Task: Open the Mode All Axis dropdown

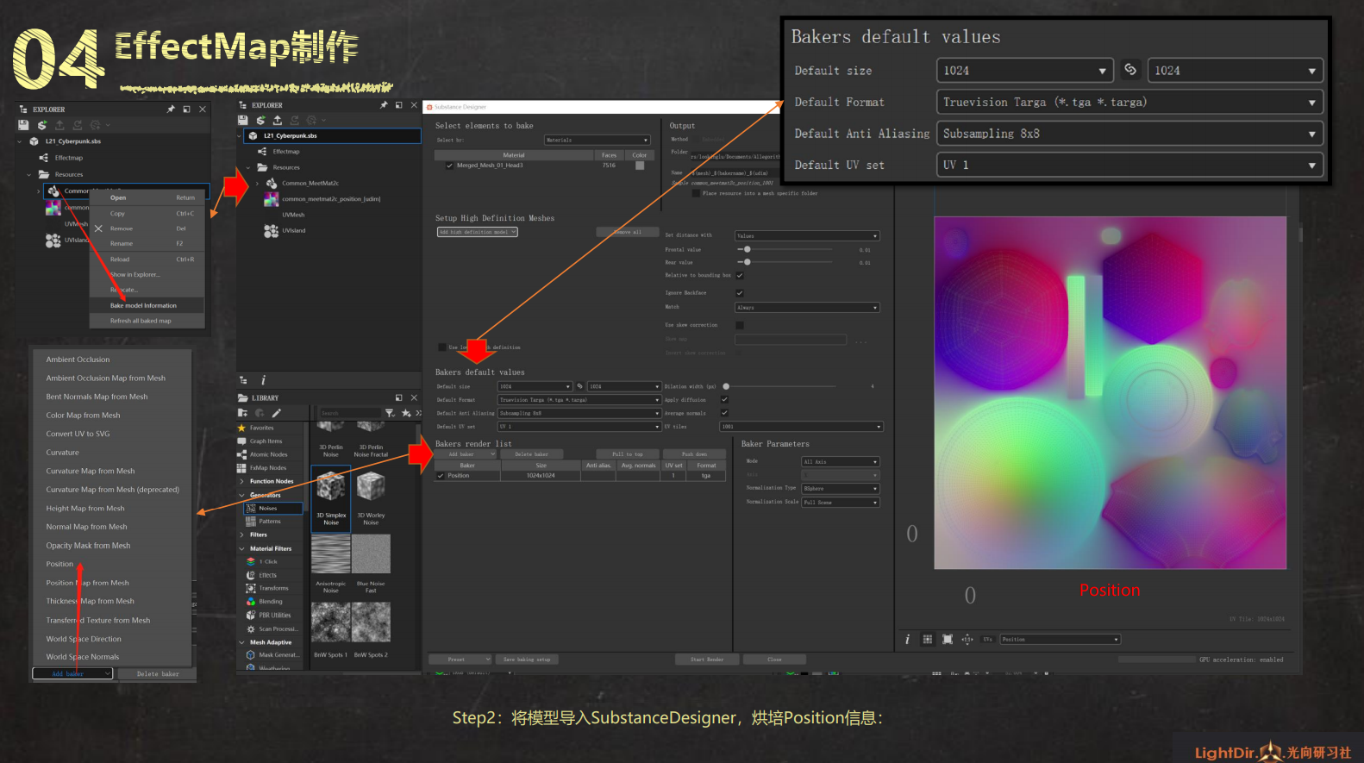Action: click(x=841, y=462)
